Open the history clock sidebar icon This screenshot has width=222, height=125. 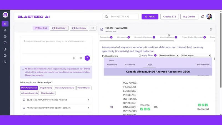(x=5, y=43)
